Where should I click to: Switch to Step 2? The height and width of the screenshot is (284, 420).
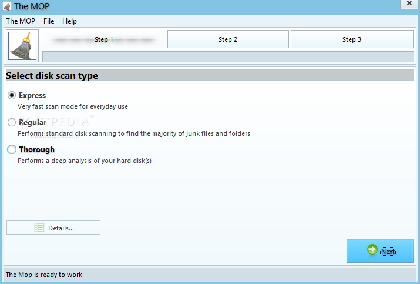click(228, 39)
